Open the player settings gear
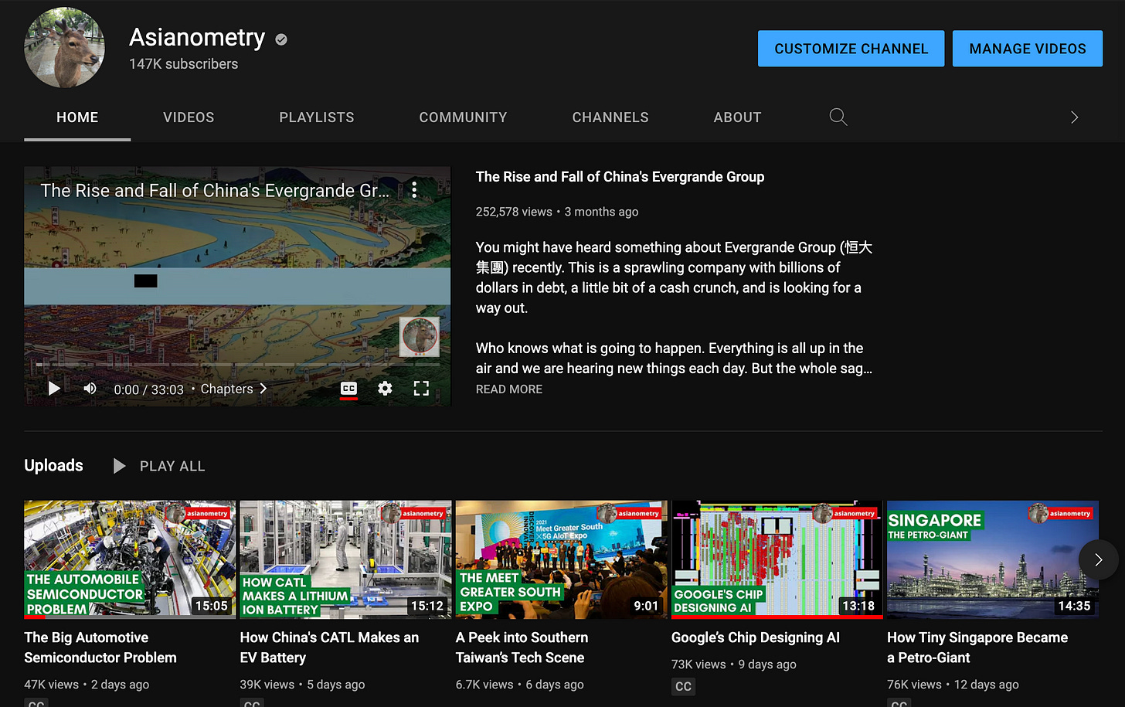This screenshot has width=1125, height=707. pyautogui.click(x=385, y=389)
